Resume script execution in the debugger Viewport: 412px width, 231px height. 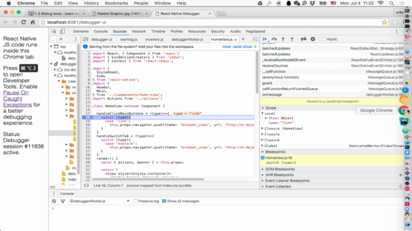click(x=265, y=39)
